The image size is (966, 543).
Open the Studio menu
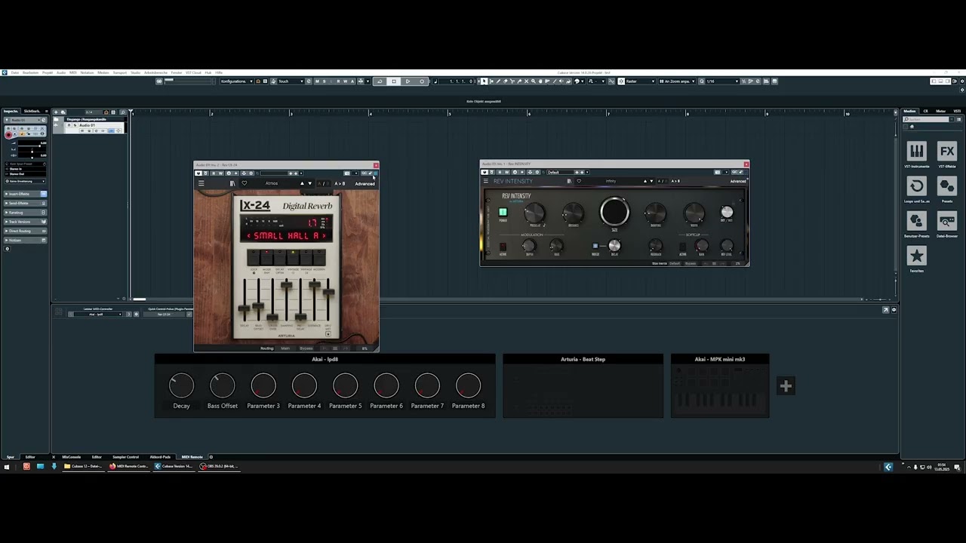pyautogui.click(x=135, y=72)
